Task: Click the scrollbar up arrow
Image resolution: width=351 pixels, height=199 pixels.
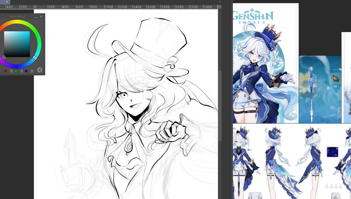Action: pos(220,6)
